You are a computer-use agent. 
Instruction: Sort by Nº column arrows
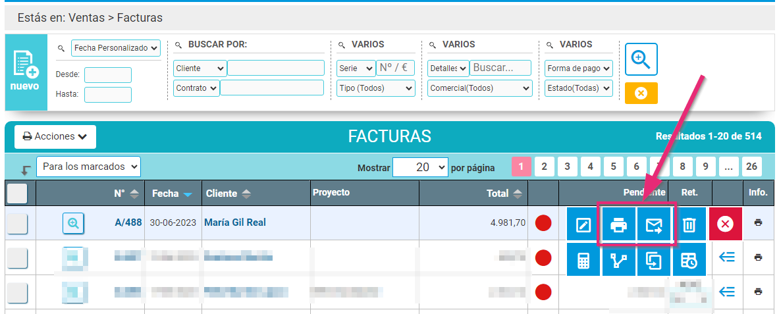coord(134,194)
